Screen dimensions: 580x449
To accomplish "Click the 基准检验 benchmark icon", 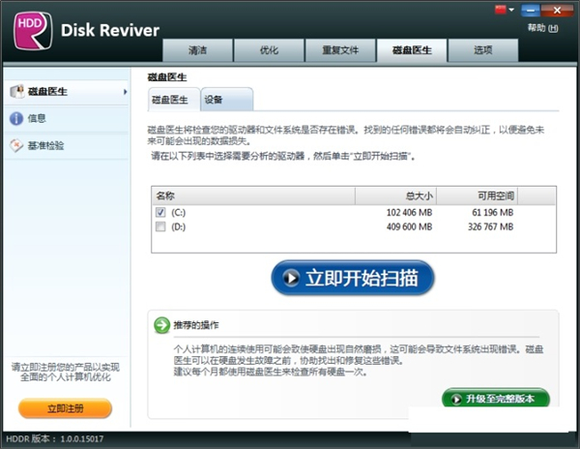I will pyautogui.click(x=16, y=145).
